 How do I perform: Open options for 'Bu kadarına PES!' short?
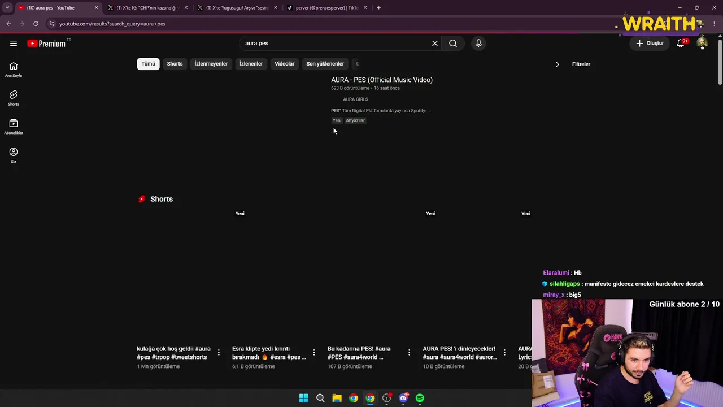[x=410, y=353]
